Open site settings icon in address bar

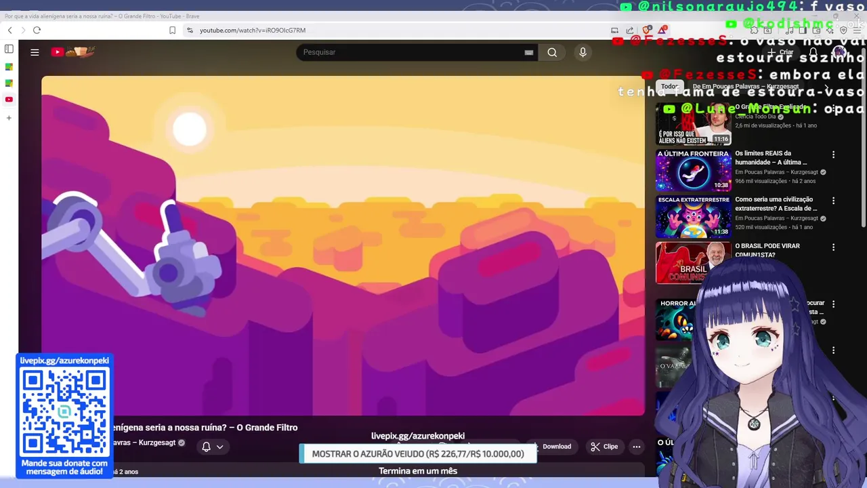190,30
